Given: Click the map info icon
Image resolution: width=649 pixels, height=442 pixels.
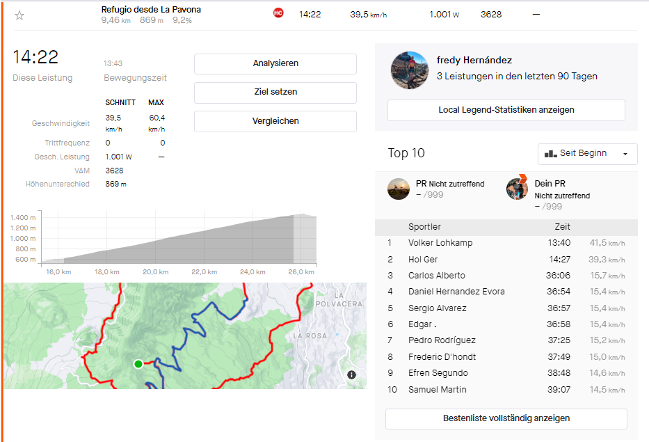Looking at the screenshot, I should [x=351, y=374].
